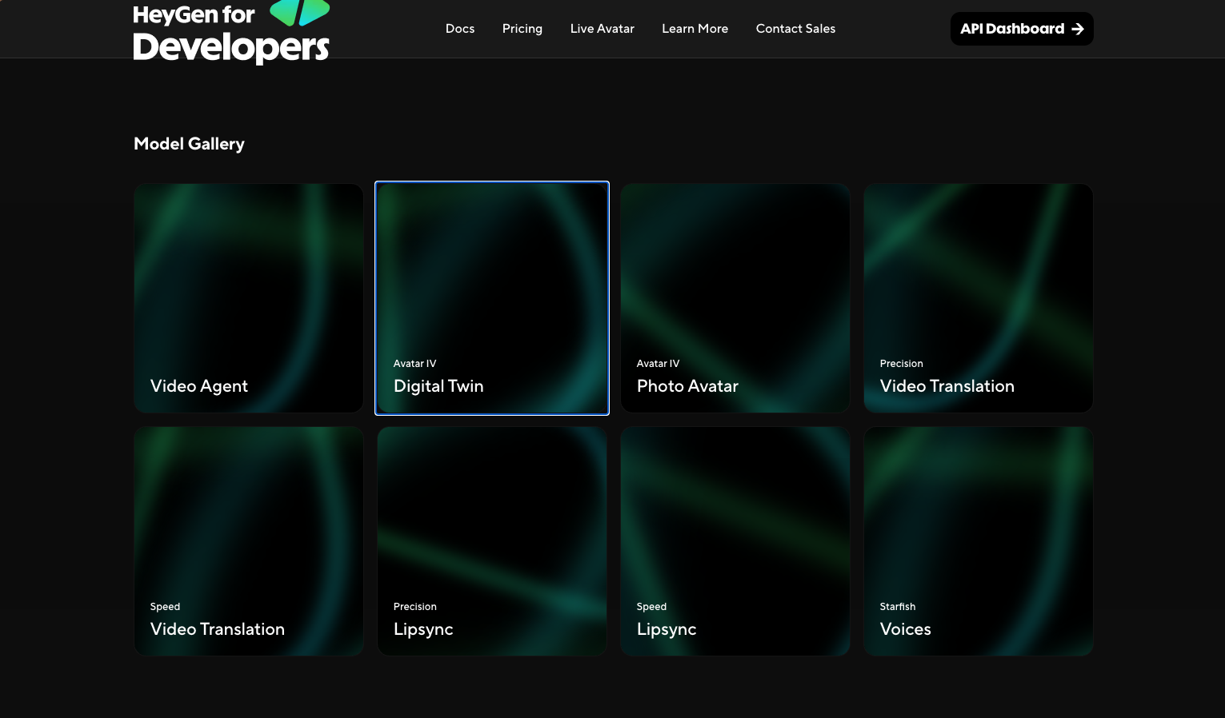Select the Video Agent model card
Screen dimensions: 1225x718
248,297
